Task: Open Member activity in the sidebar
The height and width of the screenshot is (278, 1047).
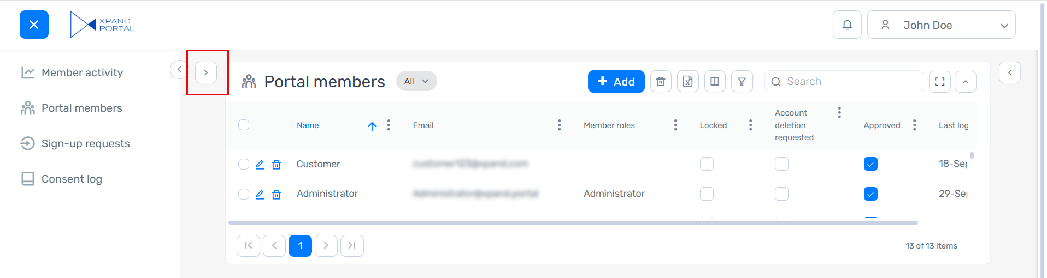Action: coord(82,72)
